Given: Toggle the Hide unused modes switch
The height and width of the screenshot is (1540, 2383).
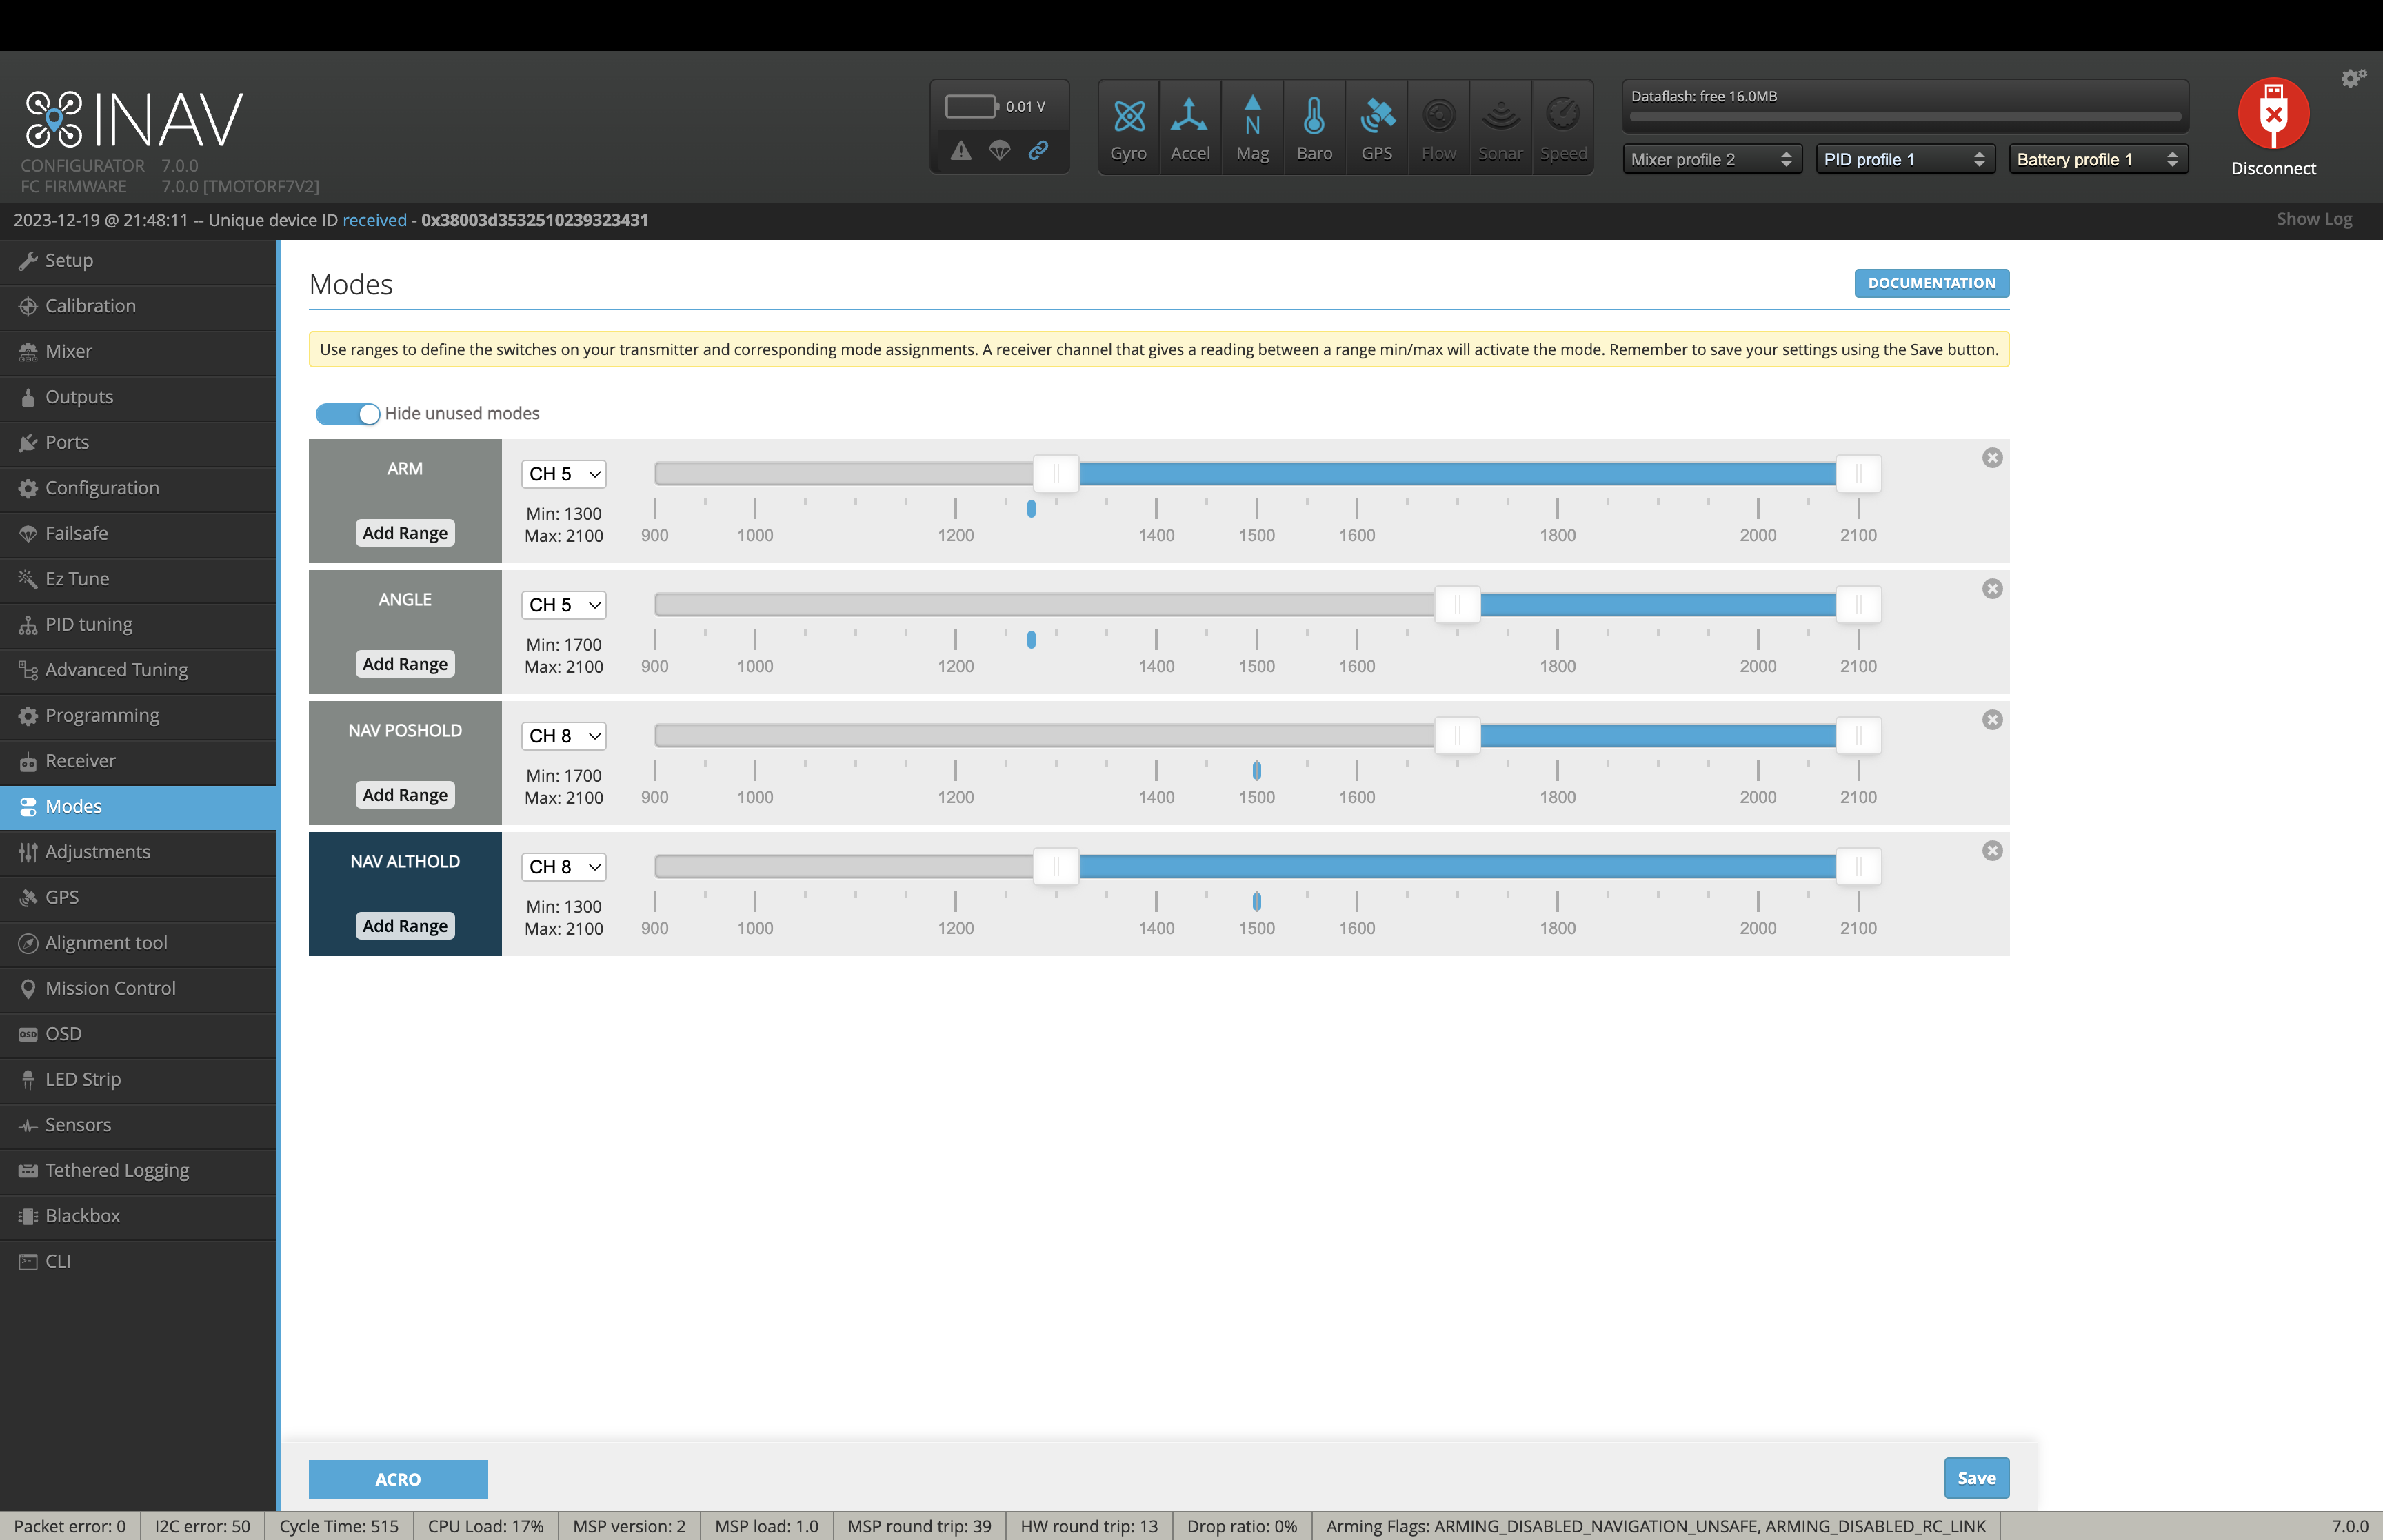Looking at the screenshot, I should (x=347, y=414).
